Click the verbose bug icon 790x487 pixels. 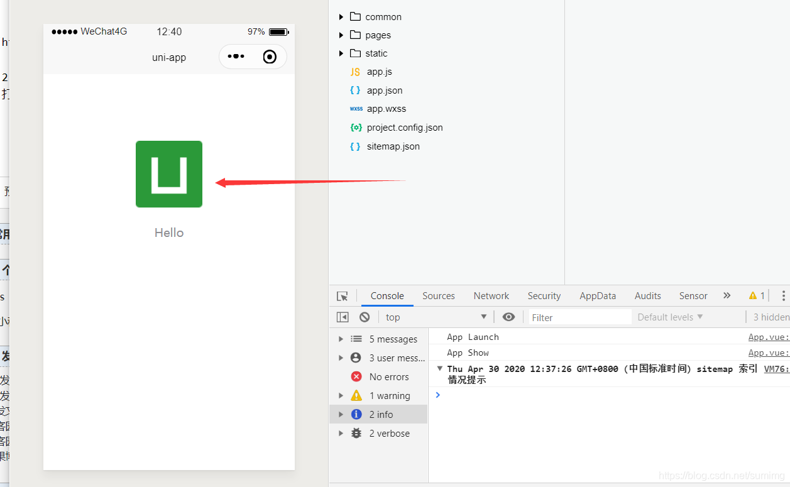356,433
